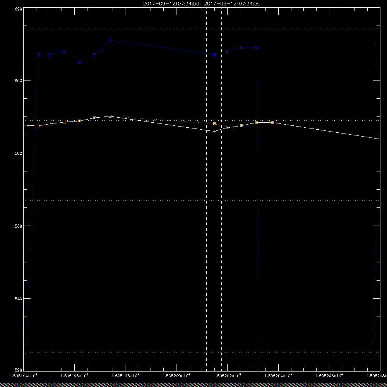Screen dimensions: 387x387
Task: Click the topmost dotted horizontal line
Action: (x=202, y=29)
